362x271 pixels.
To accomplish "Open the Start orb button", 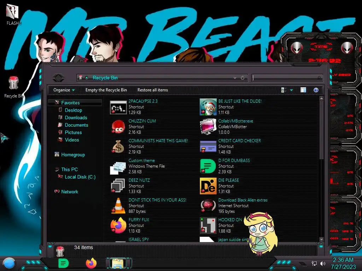I will click(x=9, y=264).
